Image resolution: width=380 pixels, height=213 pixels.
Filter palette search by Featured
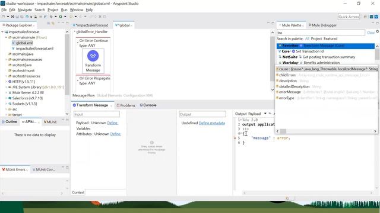[x=330, y=38]
